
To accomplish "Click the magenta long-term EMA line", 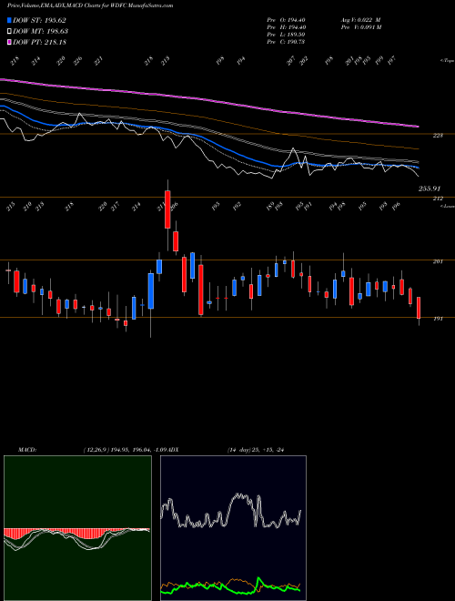I will click(209, 101).
